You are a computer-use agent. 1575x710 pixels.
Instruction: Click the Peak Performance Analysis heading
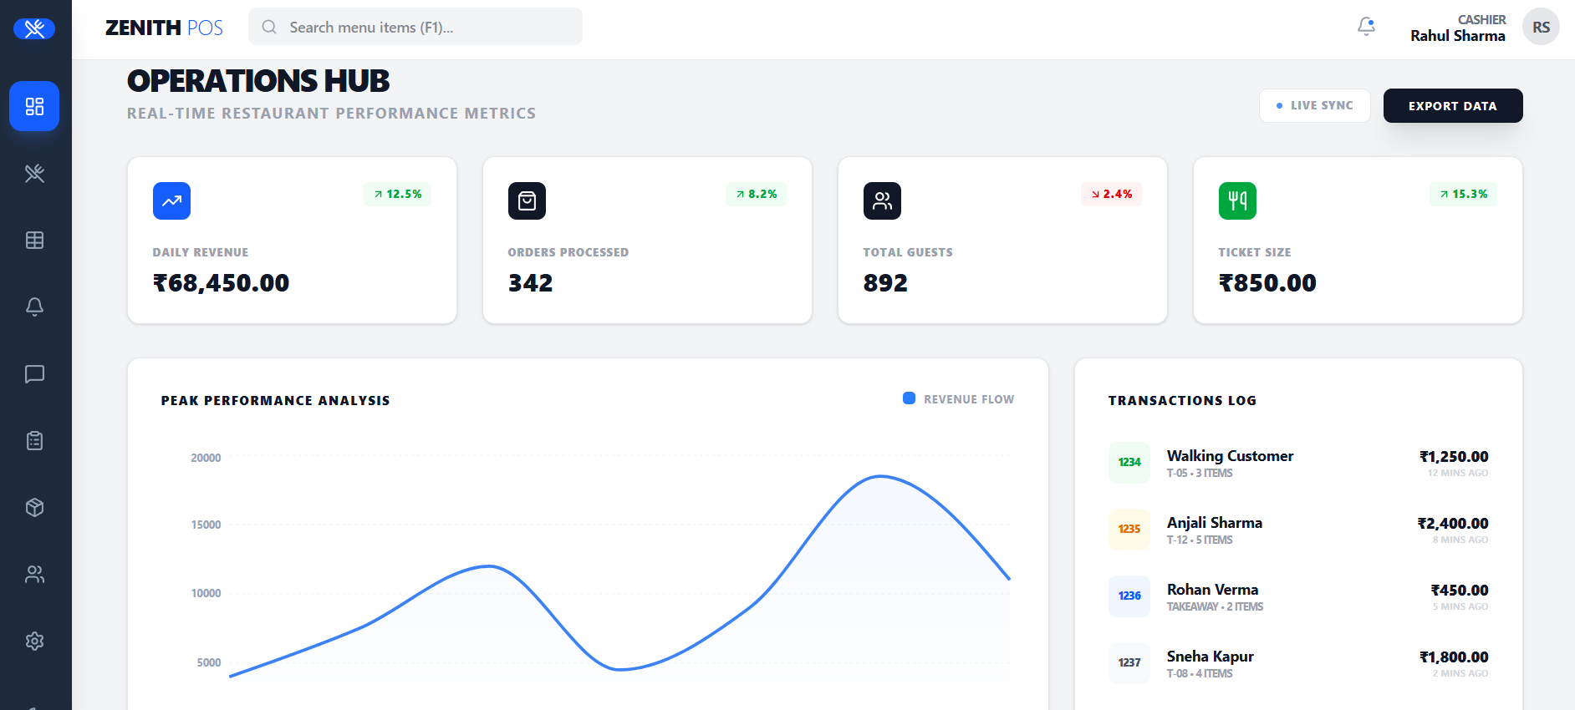pyautogui.click(x=275, y=401)
